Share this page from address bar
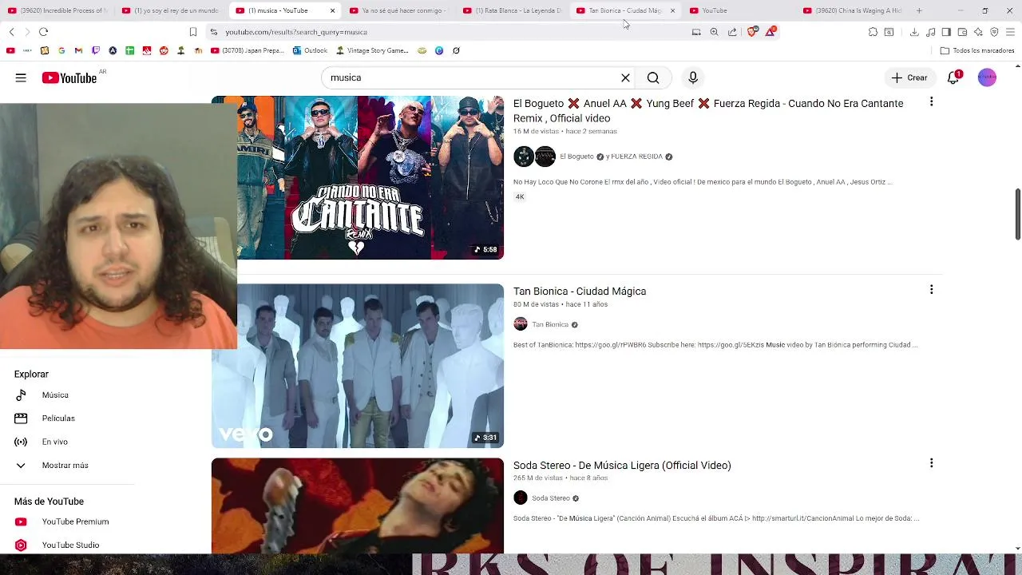The height and width of the screenshot is (575, 1022). (732, 32)
